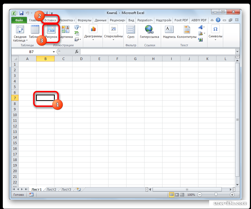Viewport: 251px width, 209px height.
Task: Open the Customize Quick Access Toolbar dropdown
Action: 52,13
